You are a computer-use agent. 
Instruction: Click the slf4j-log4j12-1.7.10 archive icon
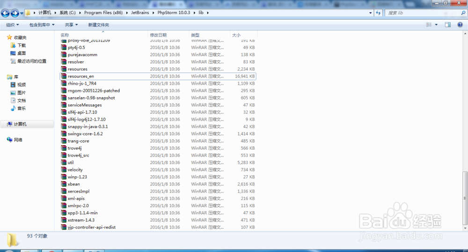pyautogui.click(x=64, y=119)
